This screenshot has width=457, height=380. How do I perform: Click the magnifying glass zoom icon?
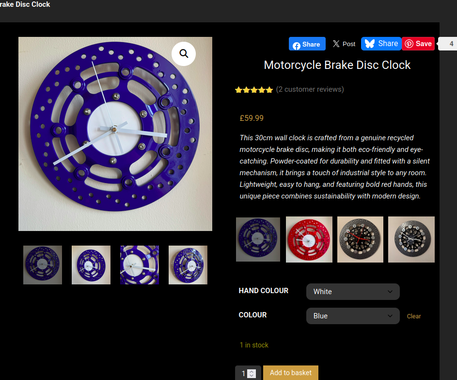pos(184,54)
